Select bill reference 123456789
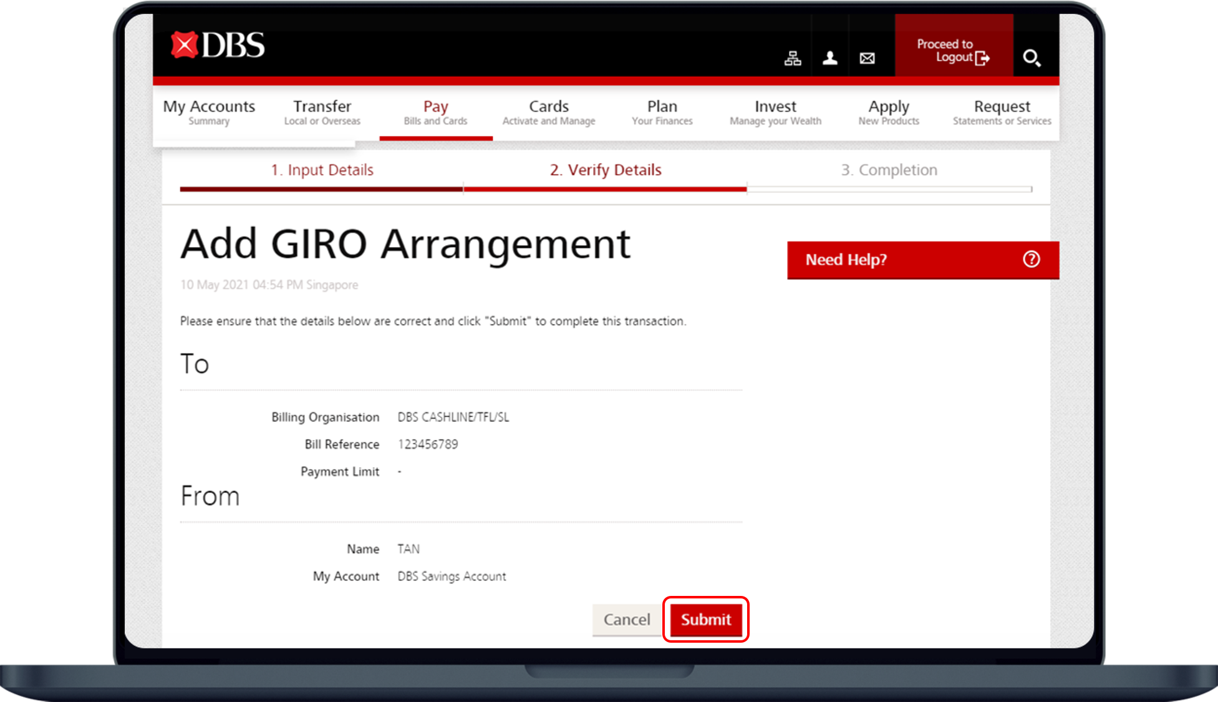 tap(428, 444)
